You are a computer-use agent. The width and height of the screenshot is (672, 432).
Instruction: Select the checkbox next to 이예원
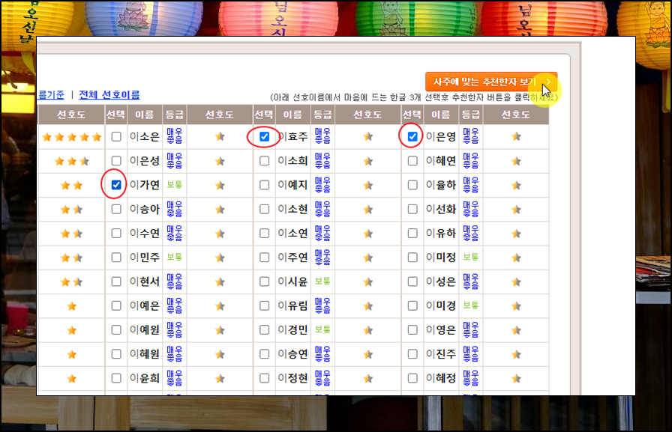coord(116,329)
